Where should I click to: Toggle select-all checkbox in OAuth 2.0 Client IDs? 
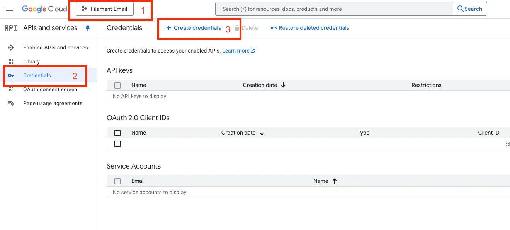(117, 133)
